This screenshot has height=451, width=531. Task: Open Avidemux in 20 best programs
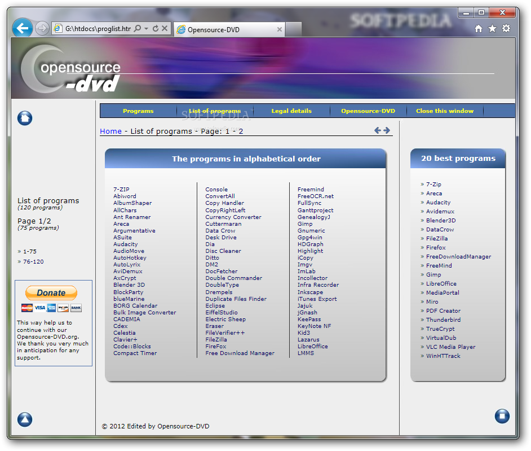[x=440, y=211]
